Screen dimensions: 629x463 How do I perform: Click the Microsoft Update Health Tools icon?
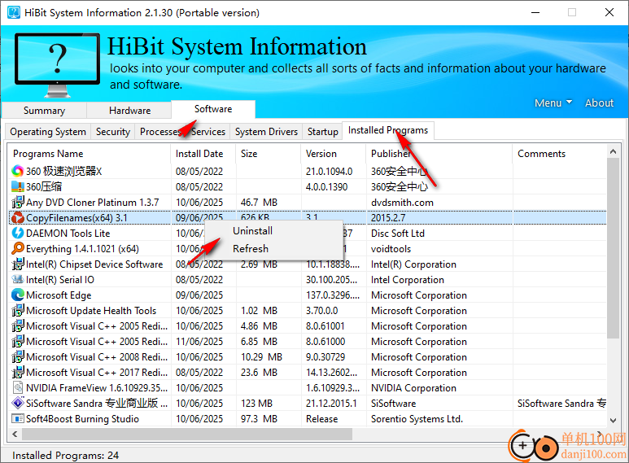click(x=18, y=311)
